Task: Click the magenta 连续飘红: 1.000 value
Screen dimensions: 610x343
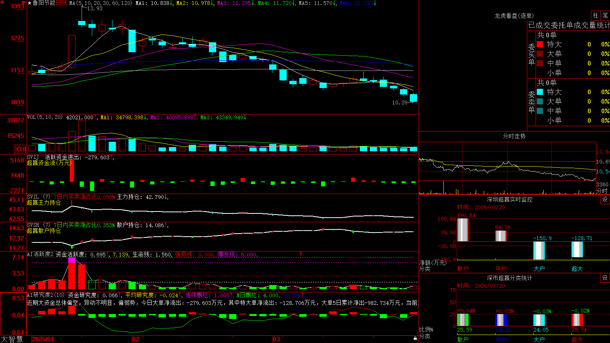Action: click(209, 295)
